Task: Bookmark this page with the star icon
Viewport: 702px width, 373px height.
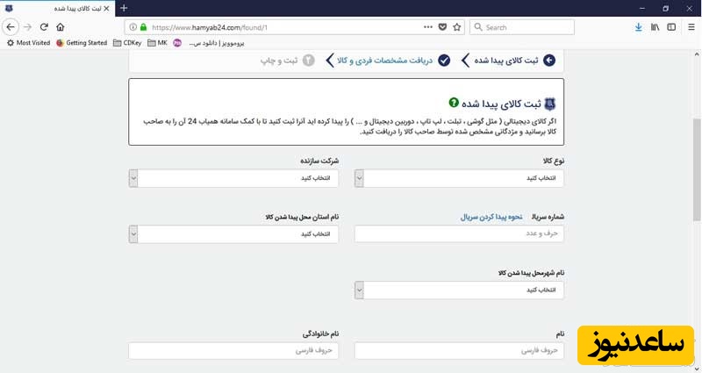Action: (456, 27)
